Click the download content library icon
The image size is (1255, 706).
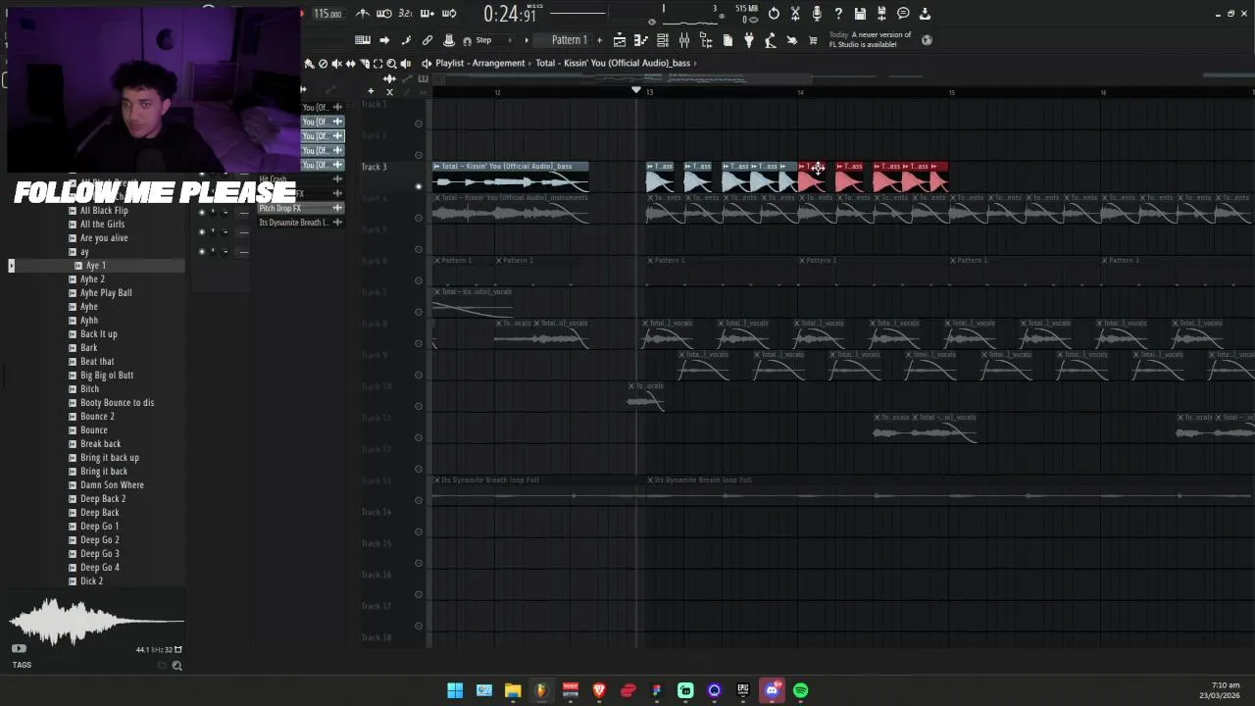click(925, 14)
